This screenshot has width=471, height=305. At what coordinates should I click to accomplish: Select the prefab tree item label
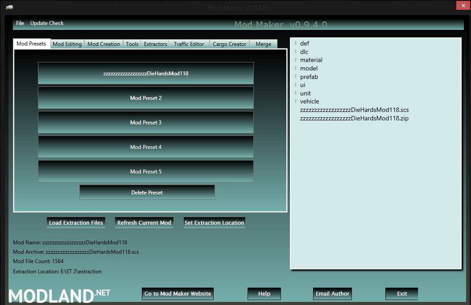309,77
